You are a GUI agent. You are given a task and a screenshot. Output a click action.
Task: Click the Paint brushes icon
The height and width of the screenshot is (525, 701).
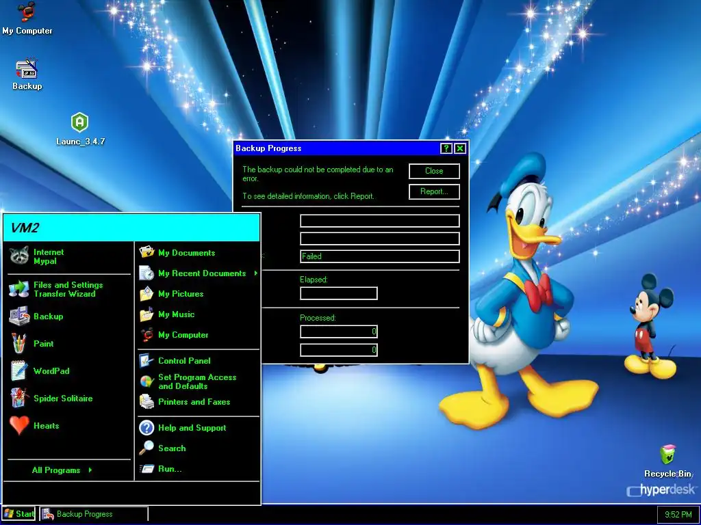click(x=19, y=343)
